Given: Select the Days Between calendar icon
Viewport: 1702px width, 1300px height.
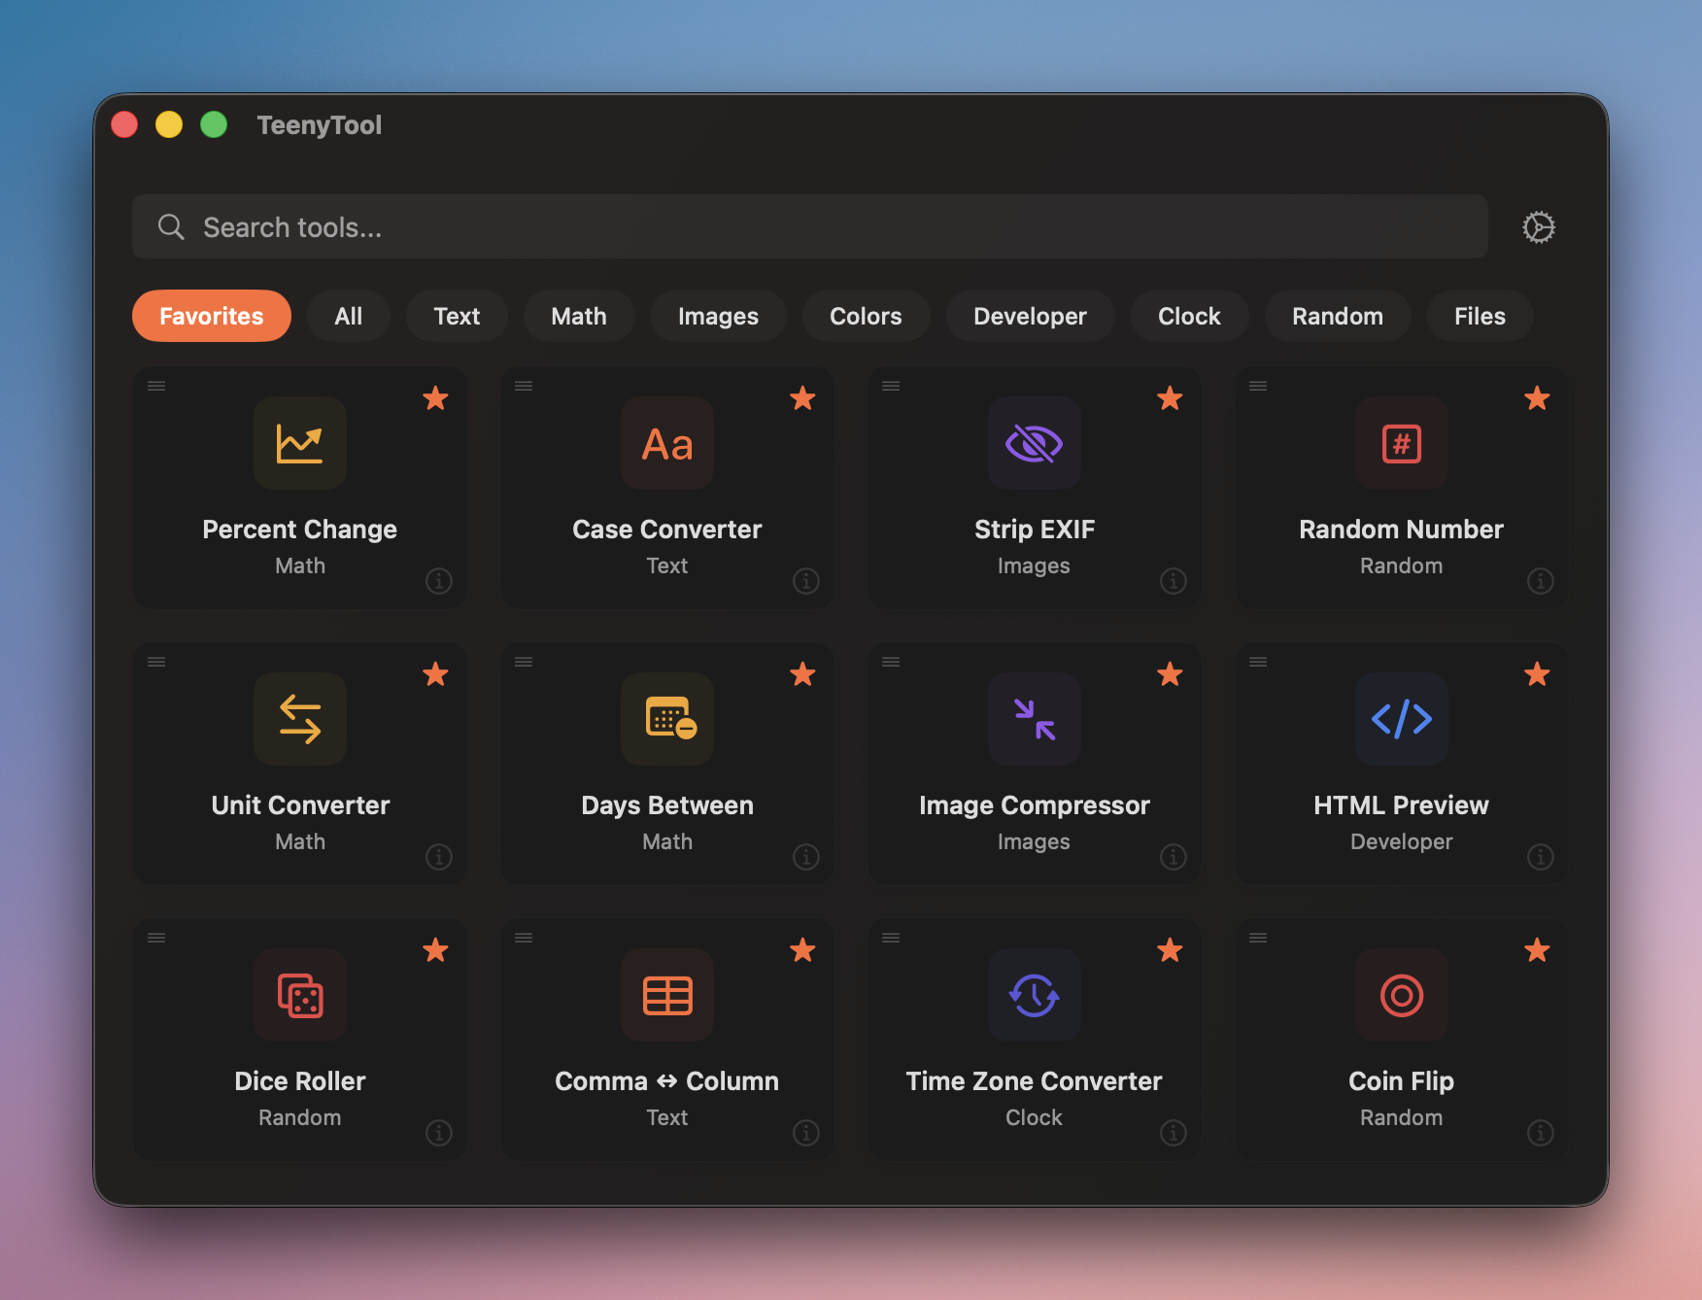Looking at the screenshot, I should coord(666,719).
